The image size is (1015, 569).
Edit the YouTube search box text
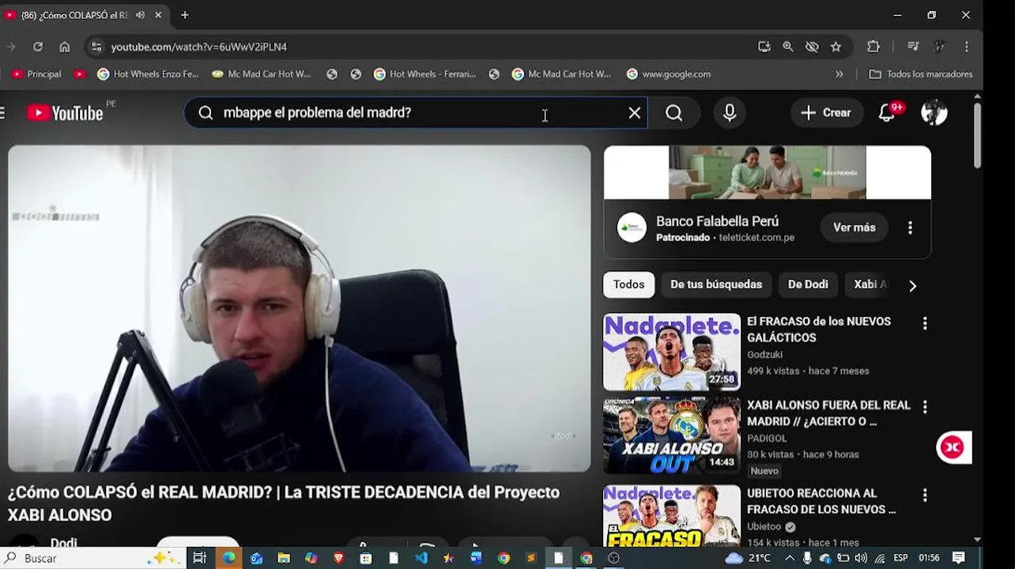click(415, 113)
